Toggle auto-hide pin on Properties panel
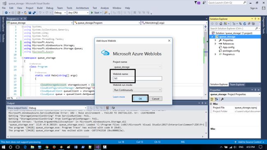The width and height of the screenshot is (267, 150). click(255, 90)
